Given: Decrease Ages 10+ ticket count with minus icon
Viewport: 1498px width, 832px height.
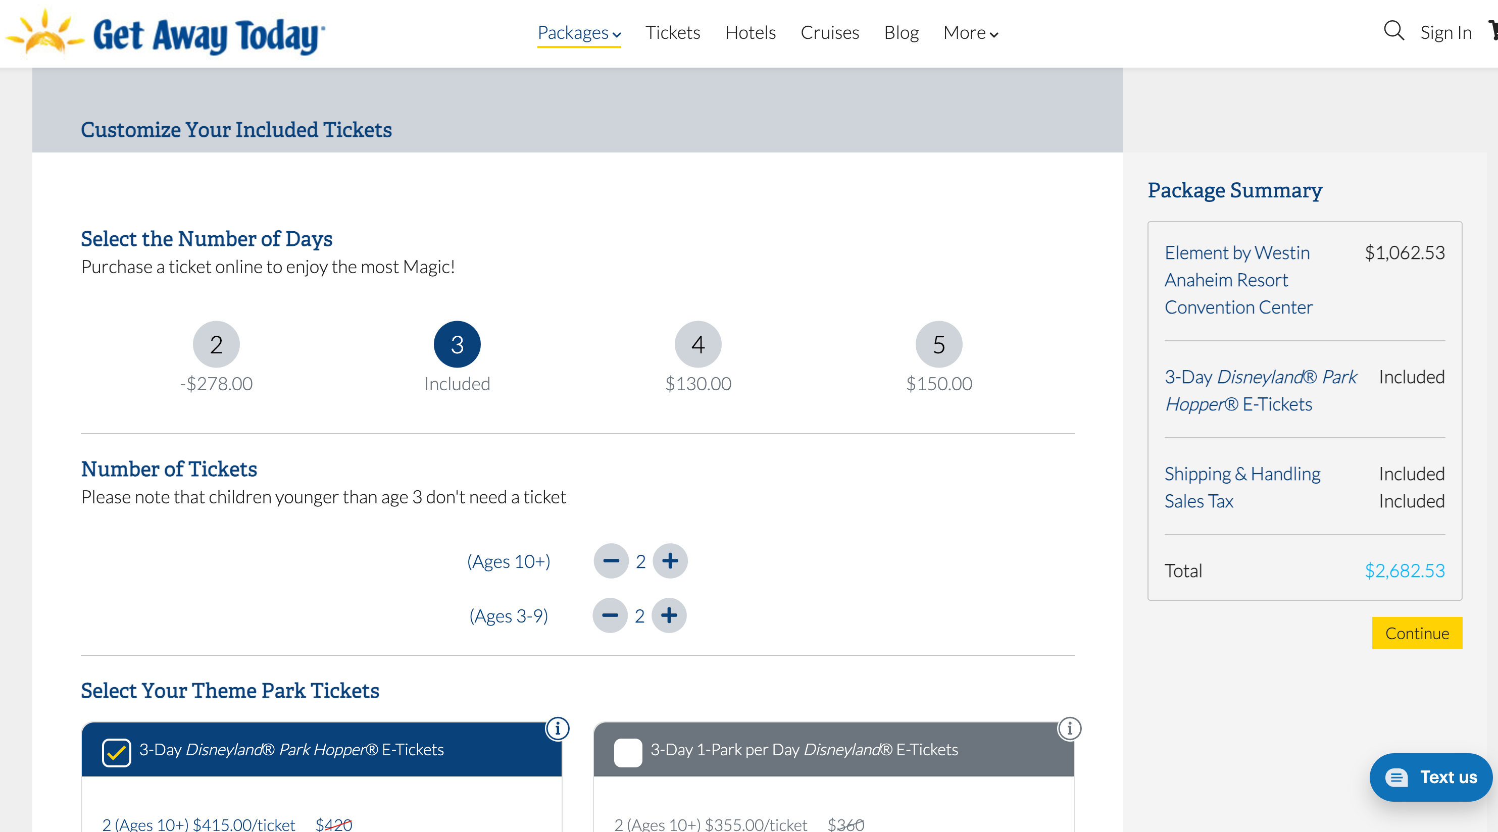Looking at the screenshot, I should point(611,561).
